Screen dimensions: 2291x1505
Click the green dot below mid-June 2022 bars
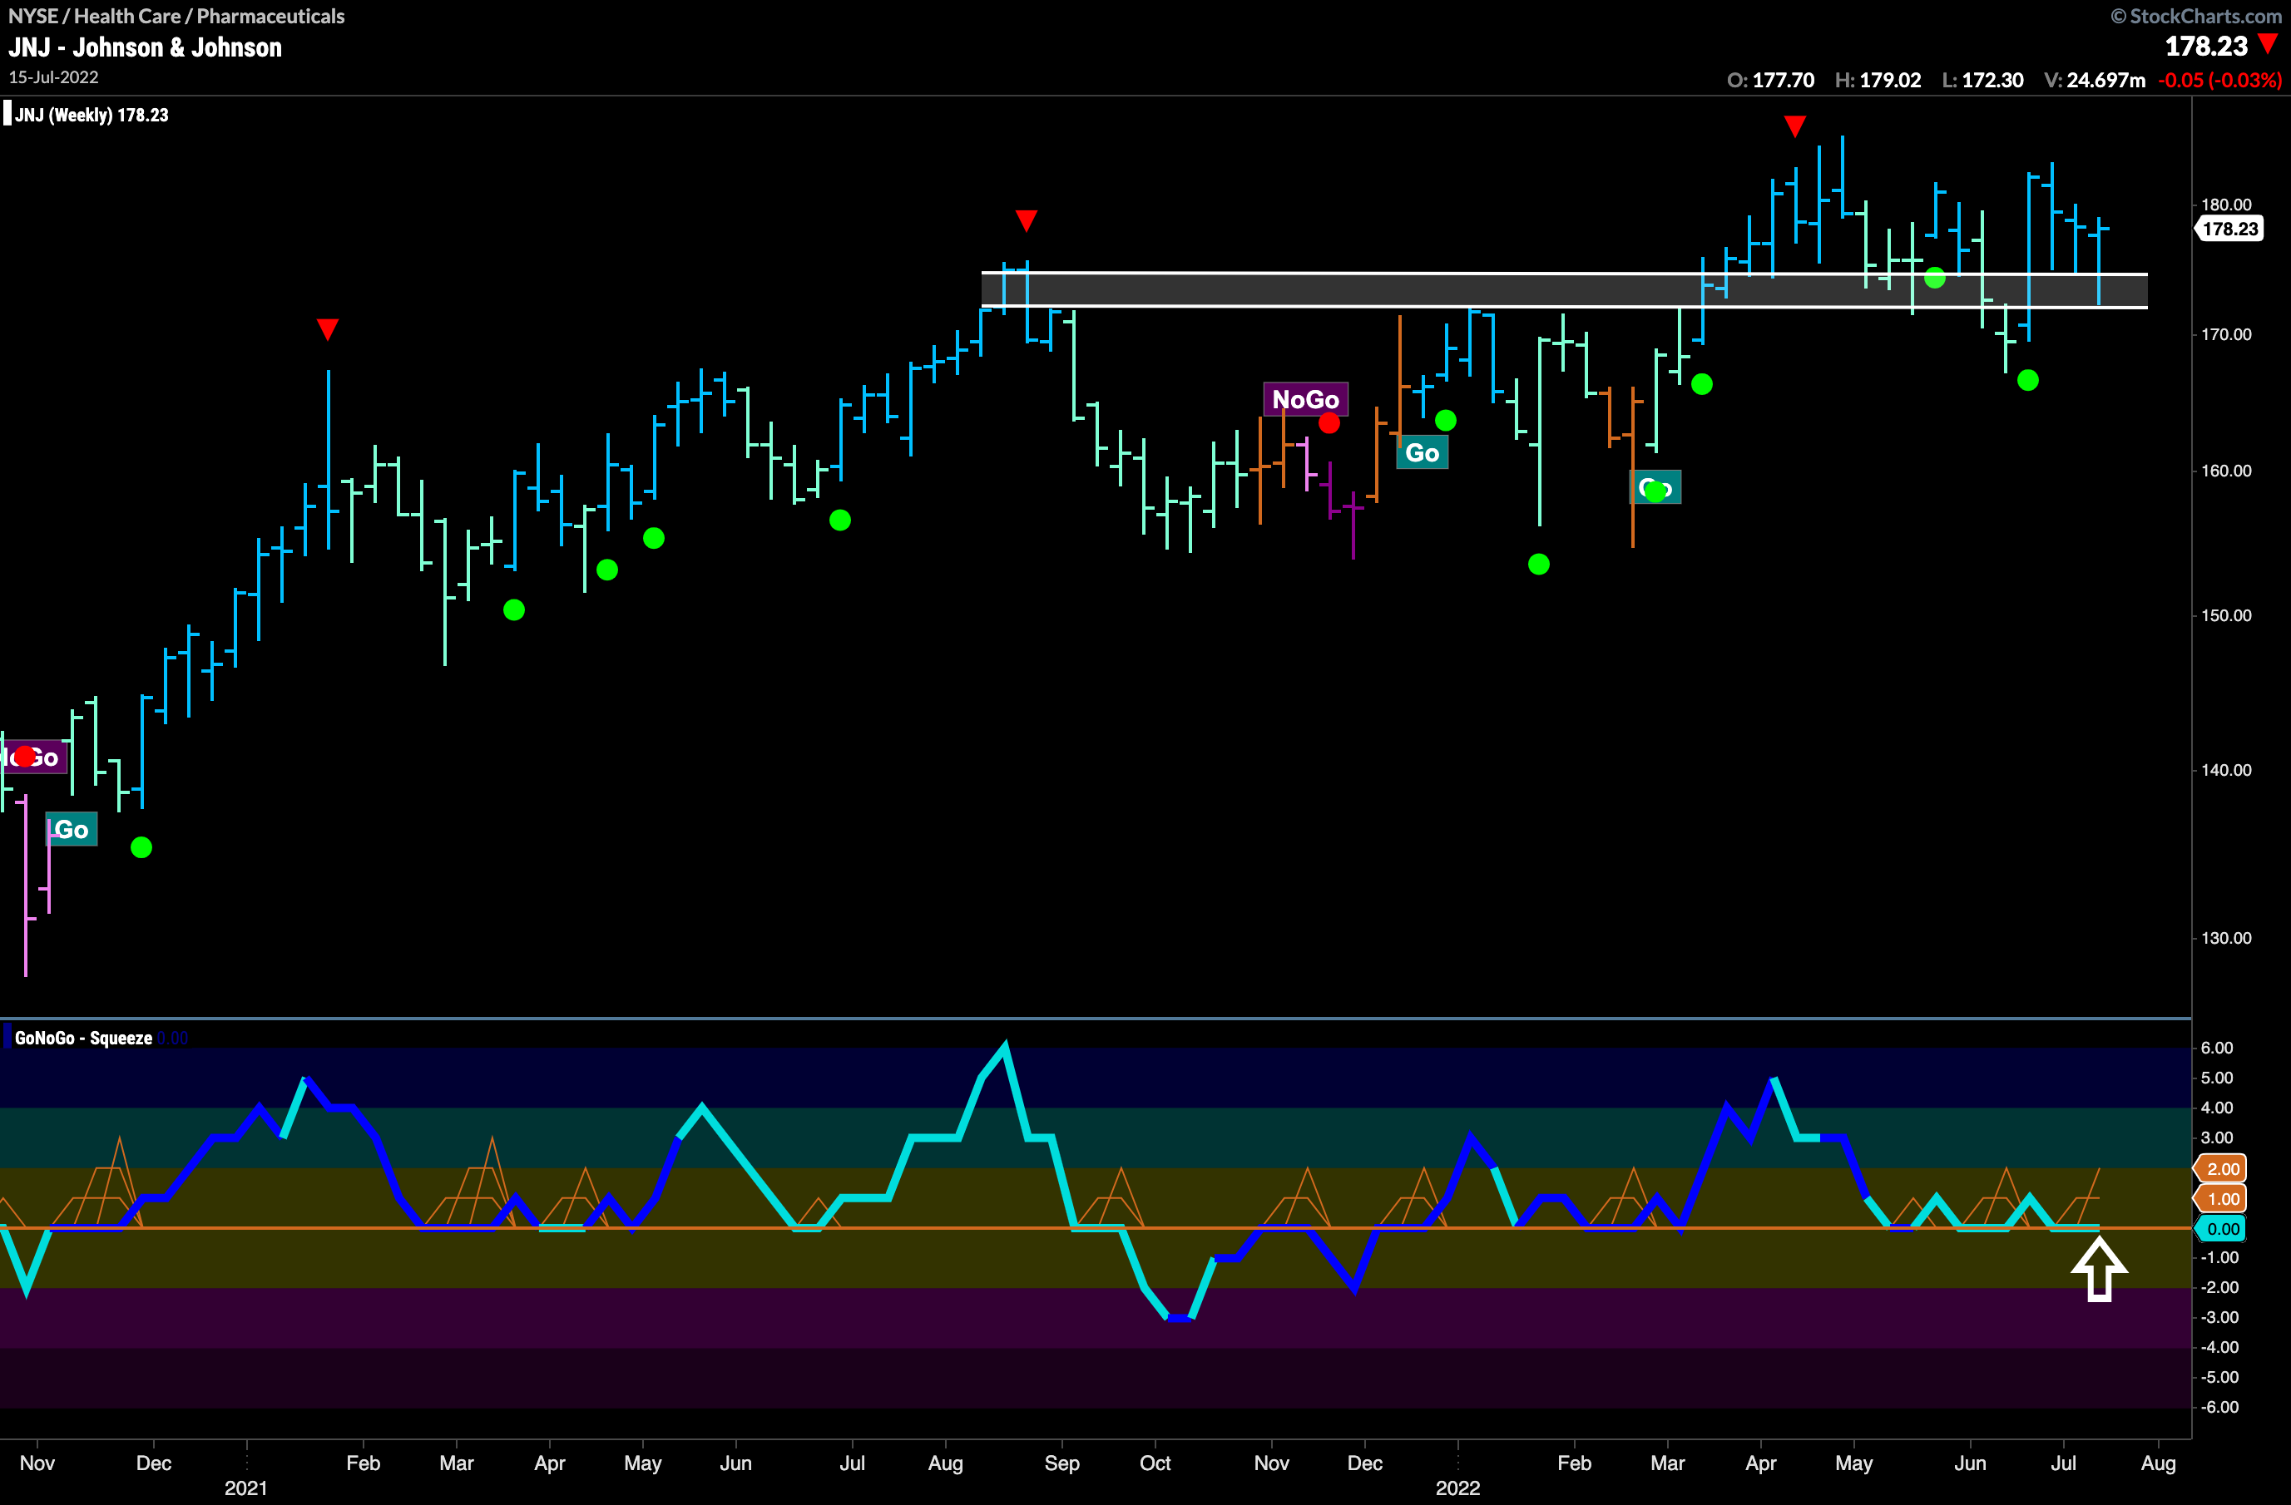point(2027,380)
